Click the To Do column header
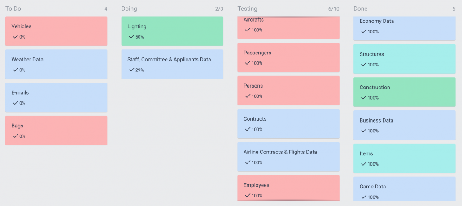Viewport: 462px width, 206px height. point(13,9)
